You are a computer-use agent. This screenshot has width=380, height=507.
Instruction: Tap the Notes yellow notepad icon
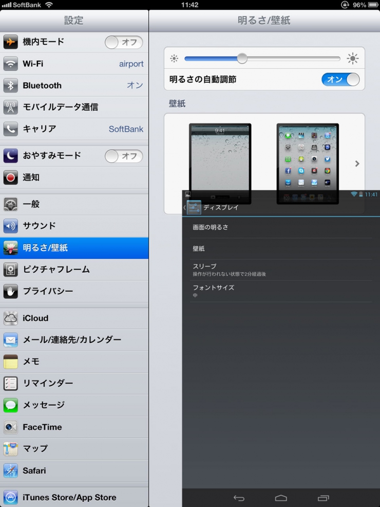tap(10, 361)
